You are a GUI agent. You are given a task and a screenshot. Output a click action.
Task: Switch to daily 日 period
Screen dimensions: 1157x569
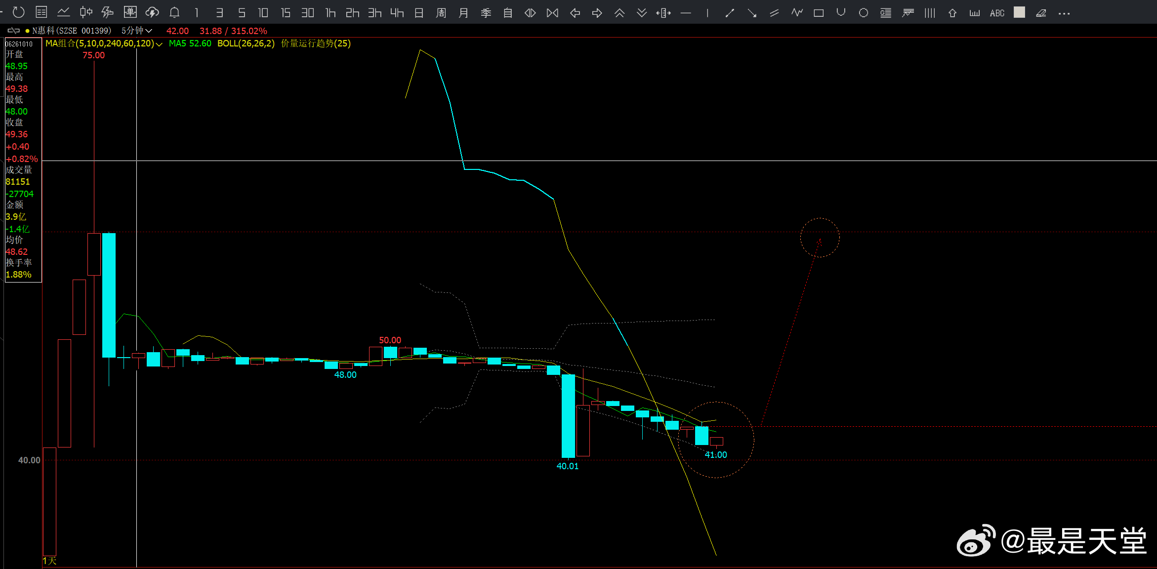click(419, 13)
